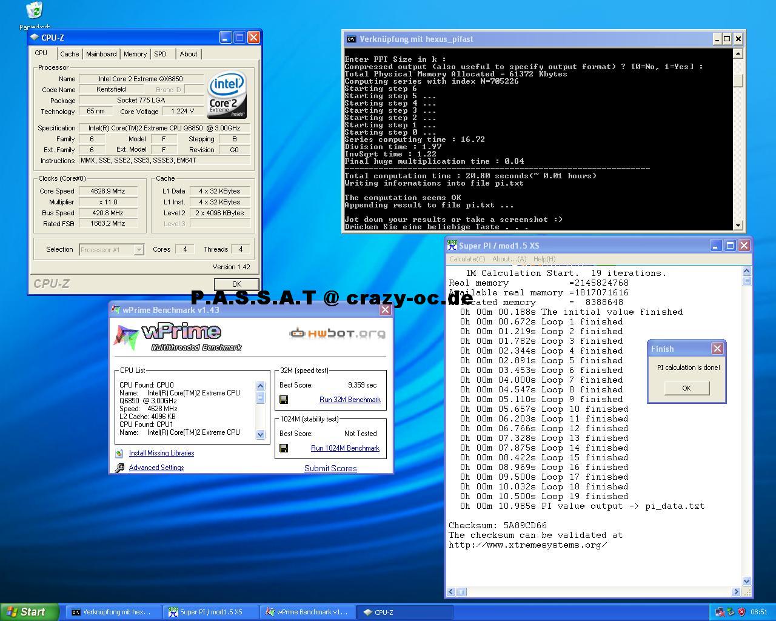
Task: Click Super PI horizontal scrollbar thumb
Action: (461, 592)
